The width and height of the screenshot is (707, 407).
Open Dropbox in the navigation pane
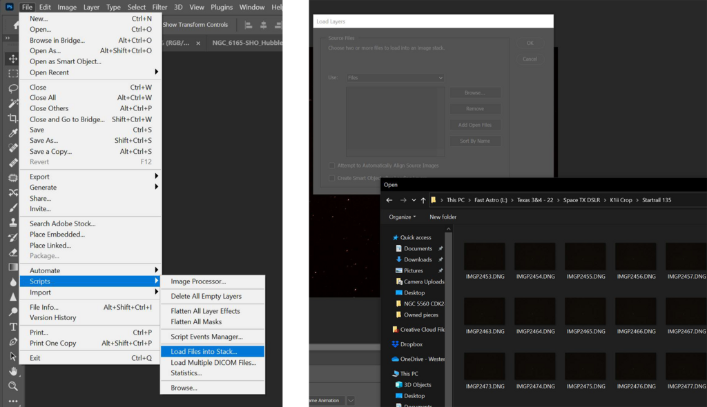[407, 344]
